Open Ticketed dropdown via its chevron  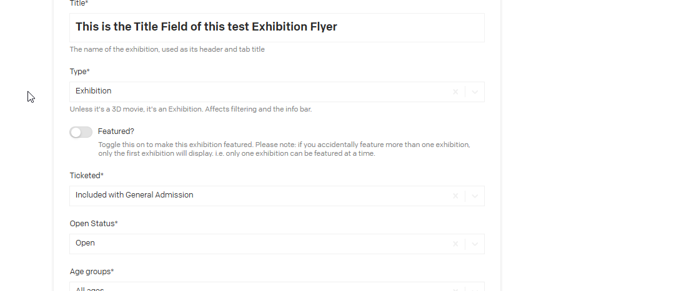[x=475, y=196]
